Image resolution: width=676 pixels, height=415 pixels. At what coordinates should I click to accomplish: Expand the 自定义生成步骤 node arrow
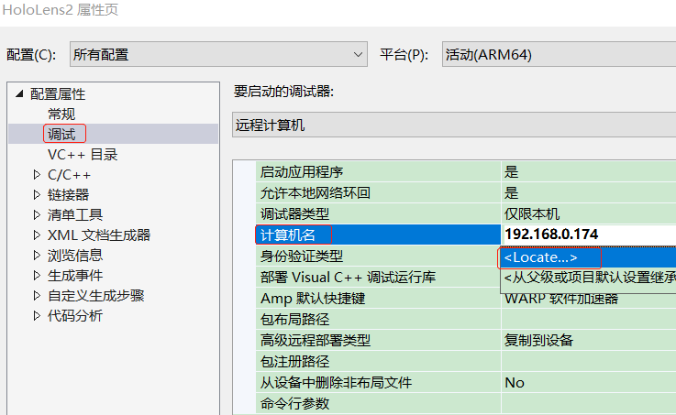[37, 295]
